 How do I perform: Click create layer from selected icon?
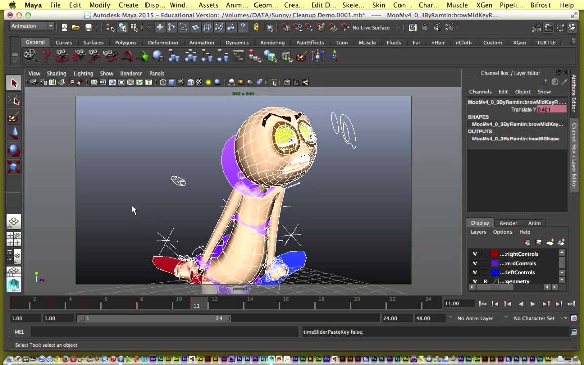tap(561, 242)
